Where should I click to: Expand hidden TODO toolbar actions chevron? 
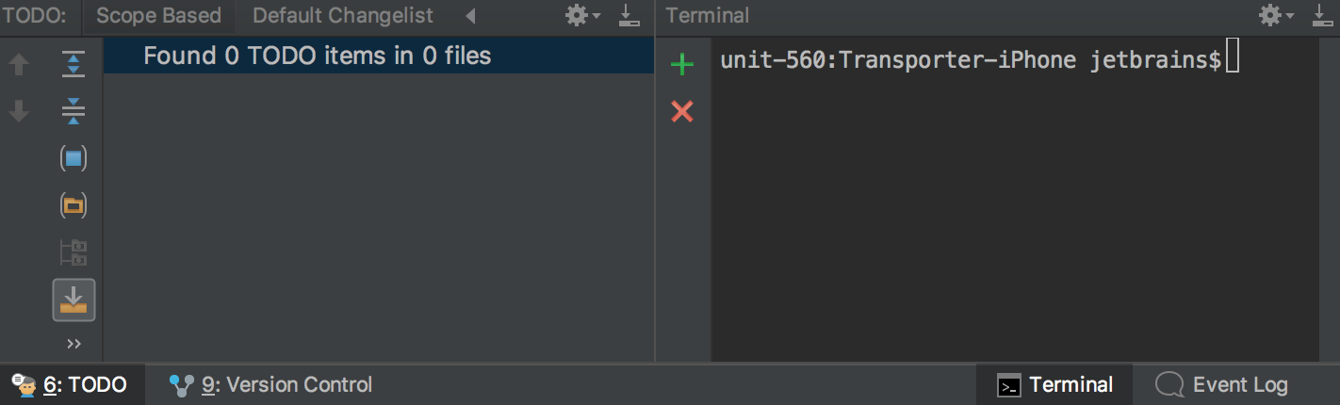[74, 344]
